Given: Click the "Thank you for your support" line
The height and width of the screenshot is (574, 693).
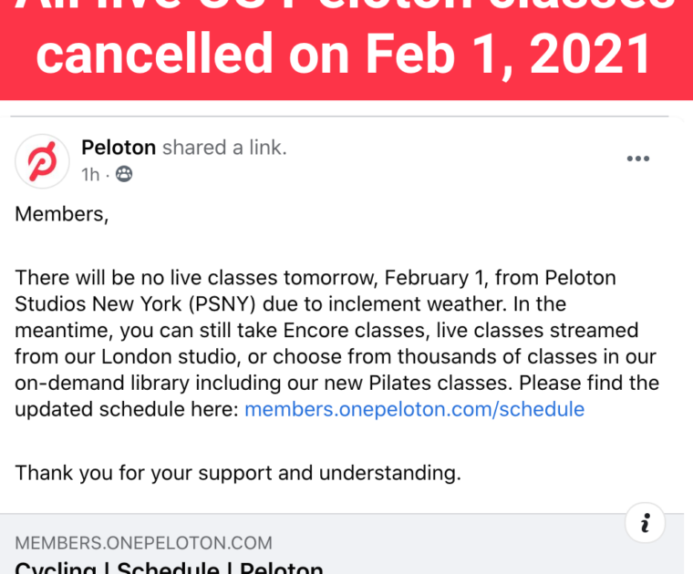Looking at the screenshot, I should click(x=237, y=473).
